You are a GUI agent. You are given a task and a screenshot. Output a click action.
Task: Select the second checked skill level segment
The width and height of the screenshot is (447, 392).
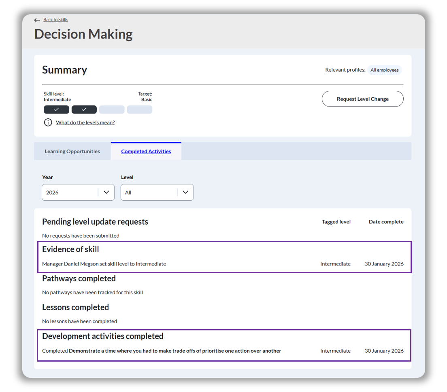[84, 109]
